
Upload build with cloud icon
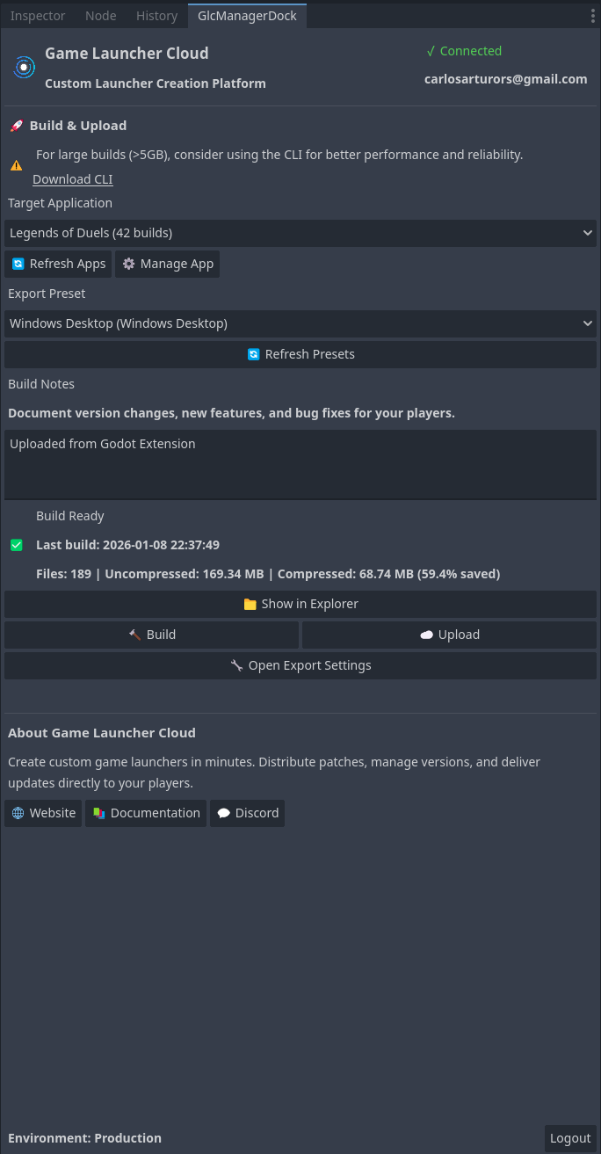pyautogui.click(x=449, y=635)
